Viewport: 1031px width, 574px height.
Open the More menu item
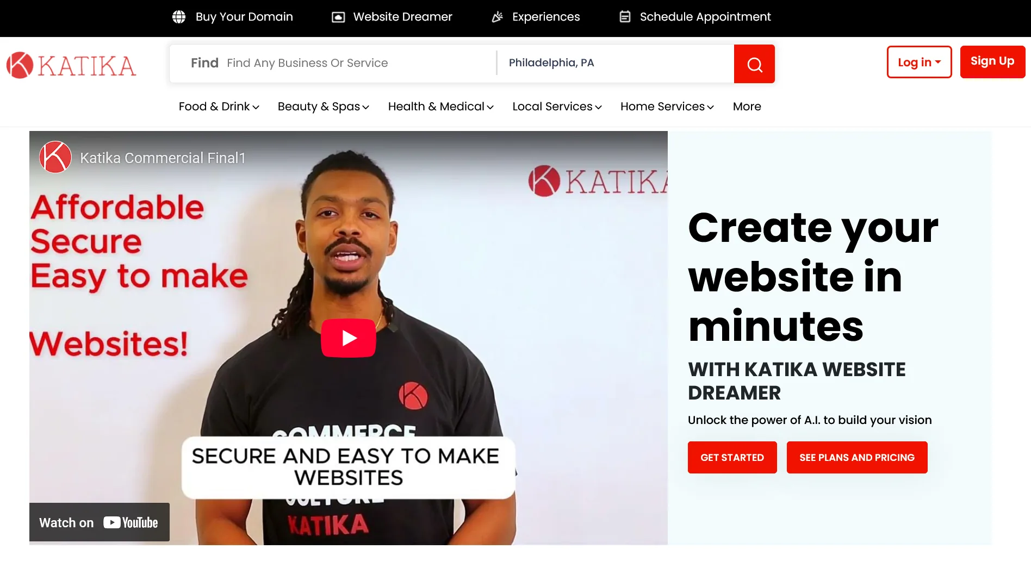tap(747, 107)
